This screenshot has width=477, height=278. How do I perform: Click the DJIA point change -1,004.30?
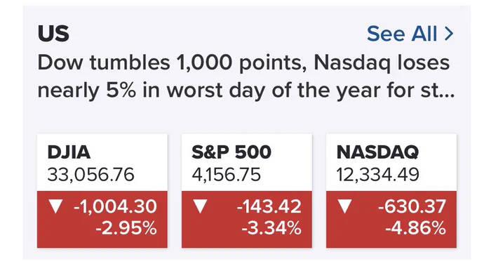click(115, 206)
